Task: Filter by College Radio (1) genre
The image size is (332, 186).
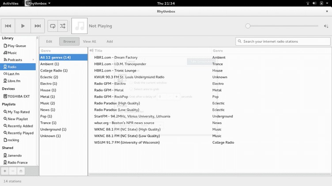Action: click(x=63, y=70)
